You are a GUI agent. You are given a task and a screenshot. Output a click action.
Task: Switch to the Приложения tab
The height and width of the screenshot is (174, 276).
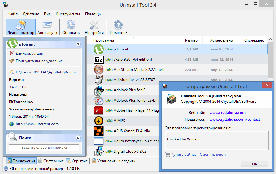point(21,161)
